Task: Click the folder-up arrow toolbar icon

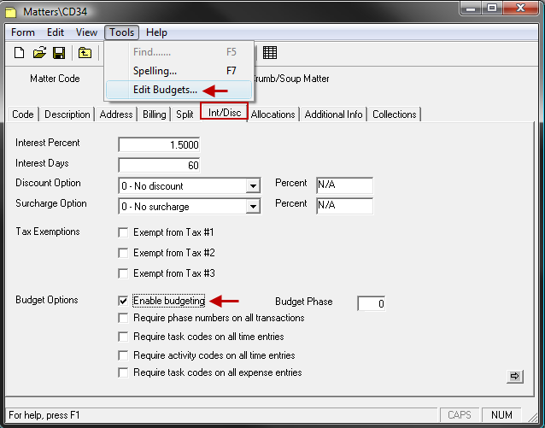Action: 85,53
